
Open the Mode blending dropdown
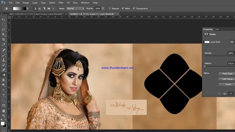click(75, 8)
